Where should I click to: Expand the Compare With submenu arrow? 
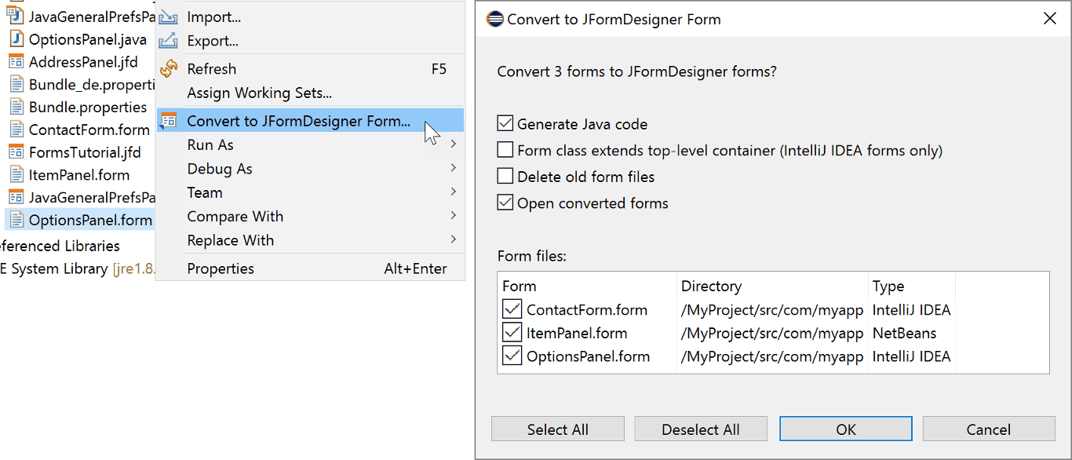pos(454,217)
